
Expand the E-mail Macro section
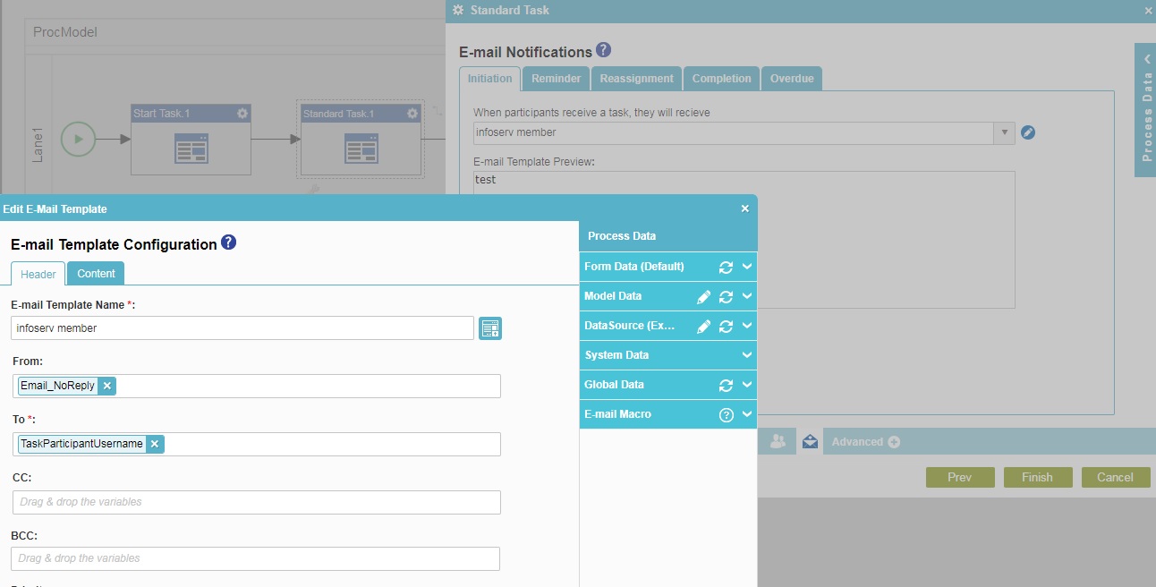point(747,414)
